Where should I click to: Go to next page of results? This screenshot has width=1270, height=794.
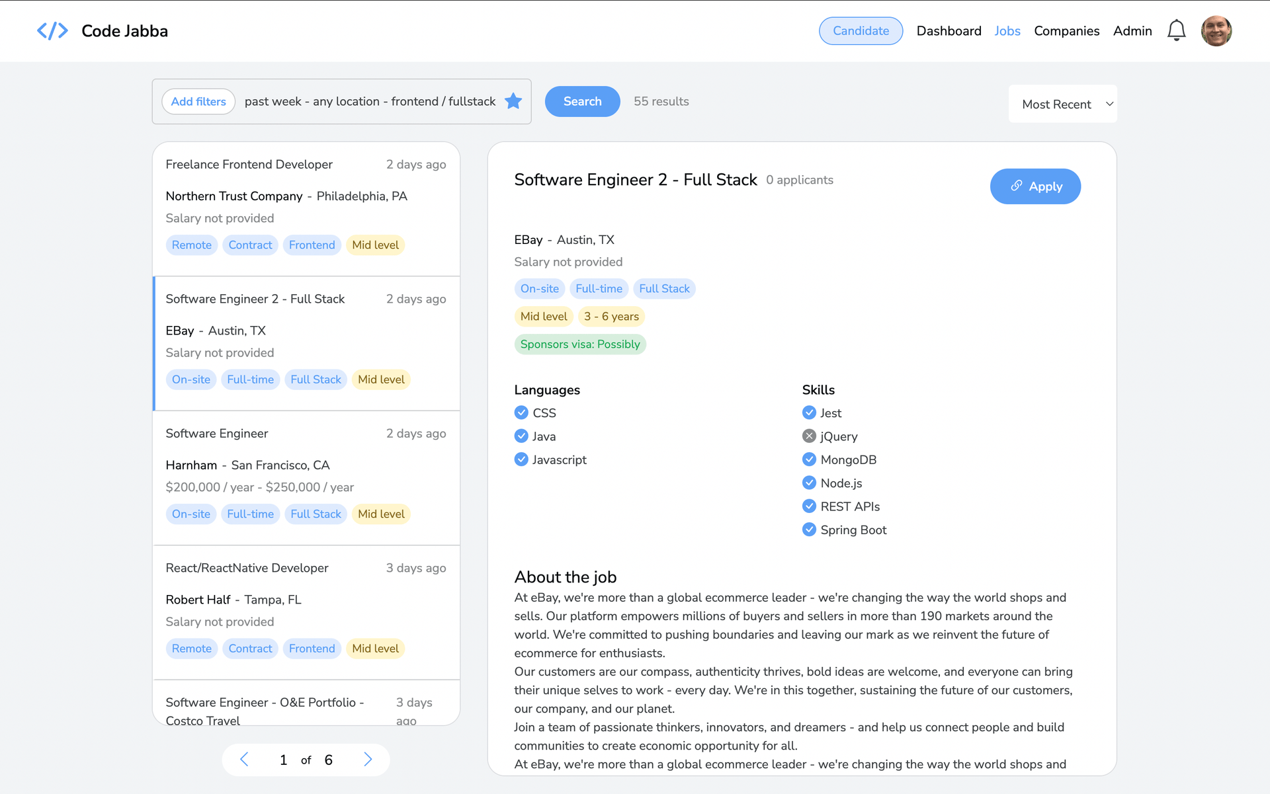[x=368, y=760]
